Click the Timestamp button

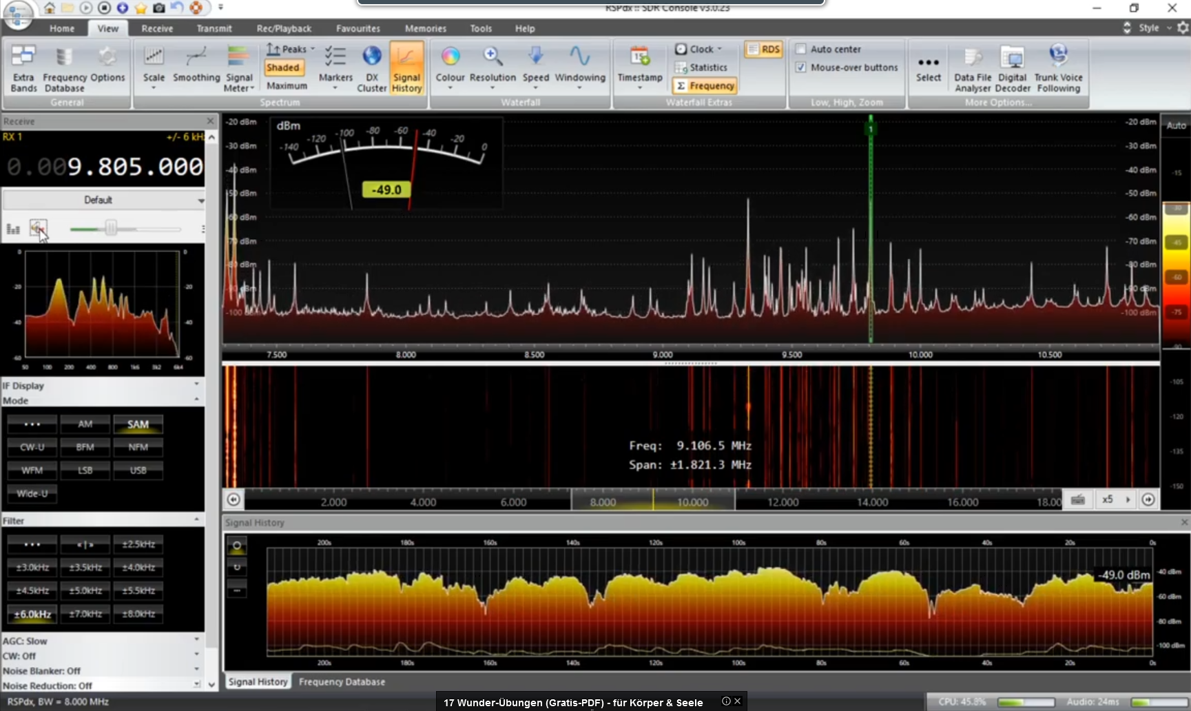tap(639, 67)
